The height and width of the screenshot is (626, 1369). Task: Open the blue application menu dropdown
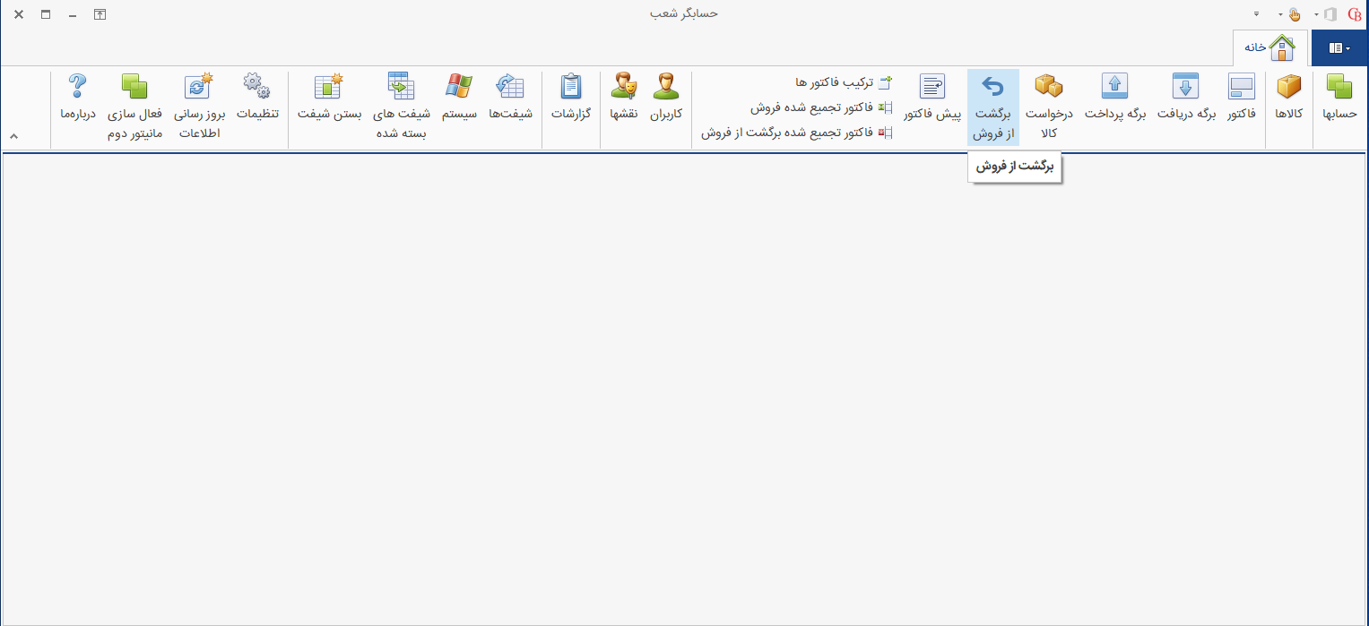(1339, 47)
